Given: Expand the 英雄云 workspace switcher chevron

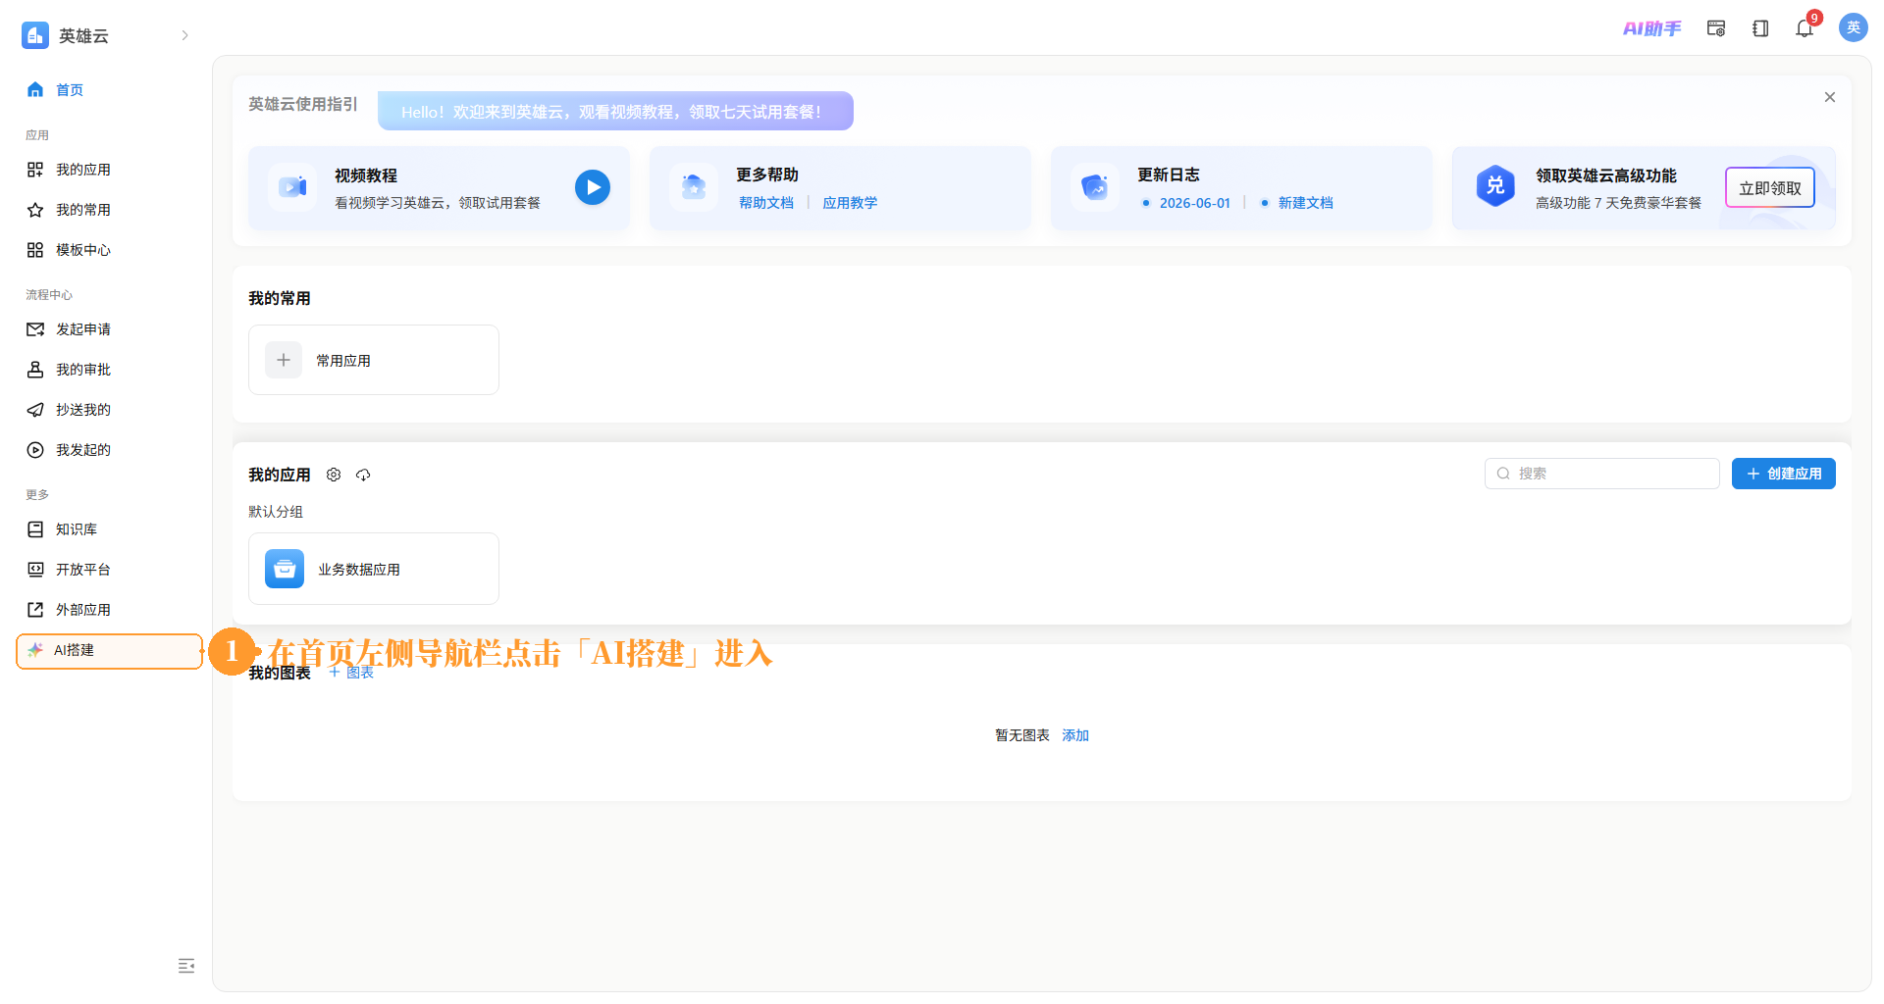Looking at the screenshot, I should (x=184, y=35).
